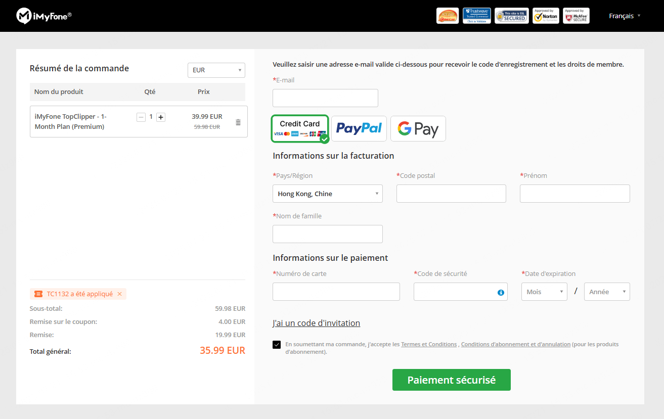Click the 39.99 EUR price
Viewport: 664px width, 419px height.
pos(207,116)
